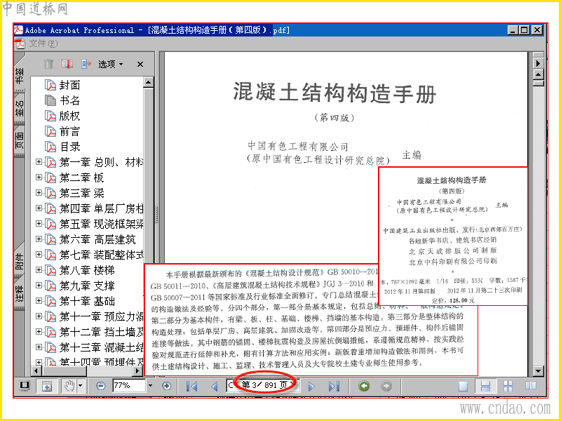
Task: Open the zoom percentage dropdown arrow
Action: 150,386
